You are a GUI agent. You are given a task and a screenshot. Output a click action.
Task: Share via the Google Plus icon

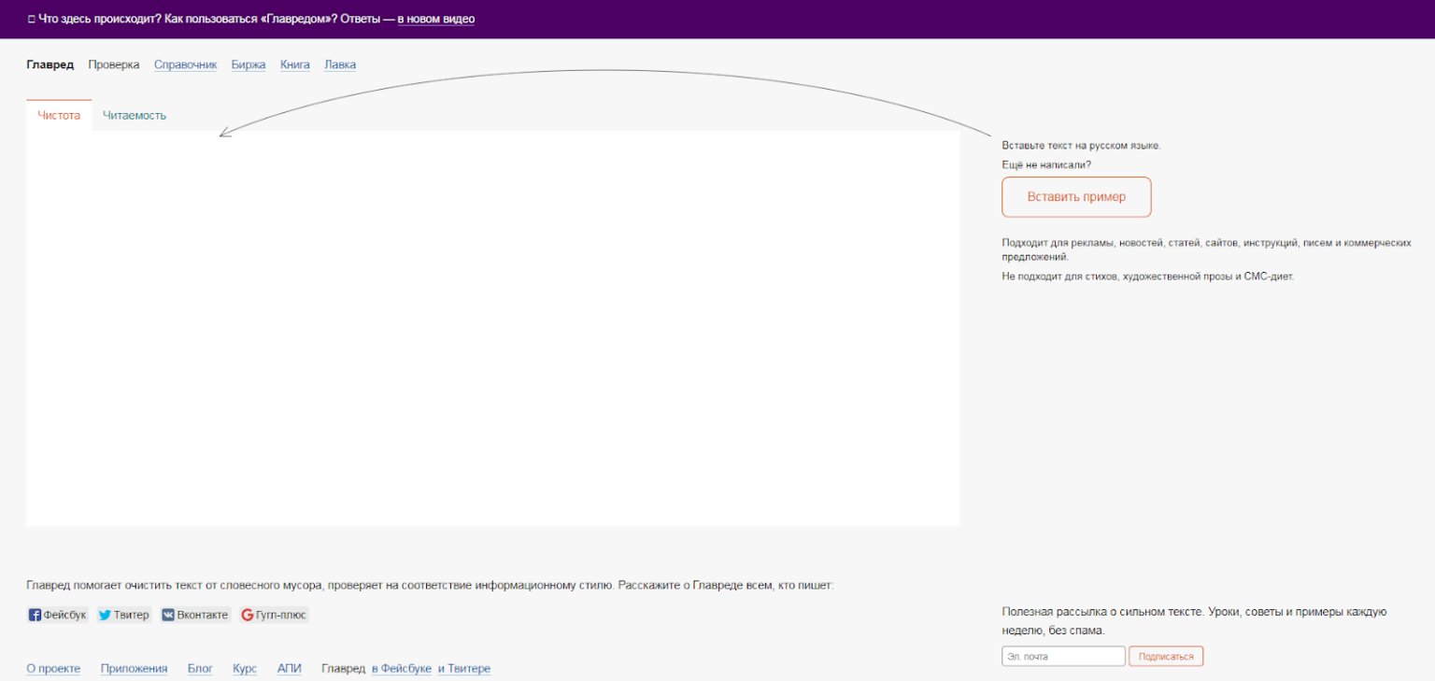click(248, 615)
